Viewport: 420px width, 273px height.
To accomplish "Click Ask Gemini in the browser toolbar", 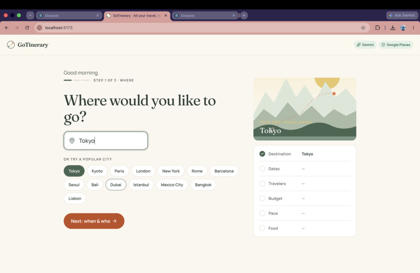I will click(x=402, y=16).
